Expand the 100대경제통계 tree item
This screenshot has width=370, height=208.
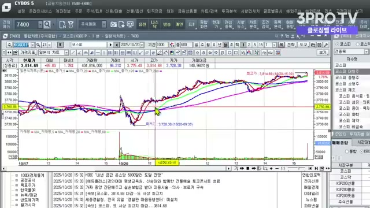pyautogui.click(x=17, y=175)
